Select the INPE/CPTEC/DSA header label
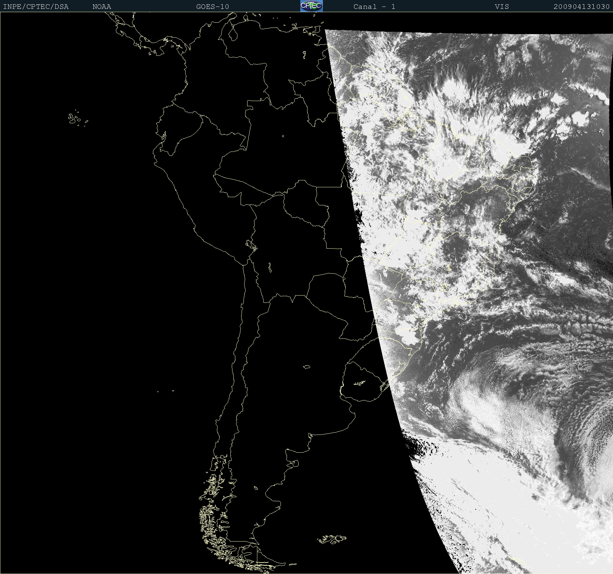 pos(36,7)
